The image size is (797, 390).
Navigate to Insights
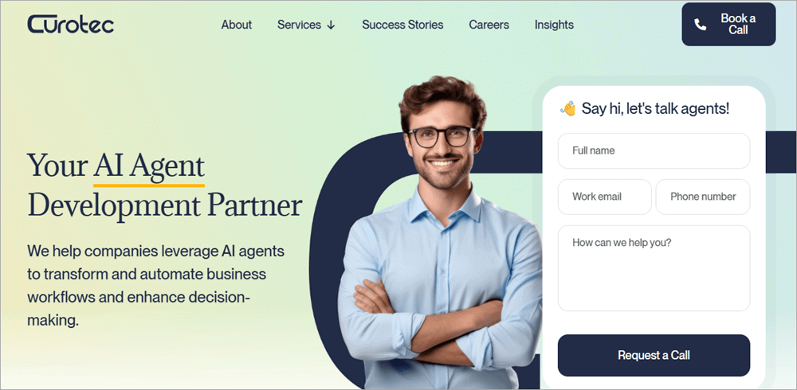pos(554,25)
